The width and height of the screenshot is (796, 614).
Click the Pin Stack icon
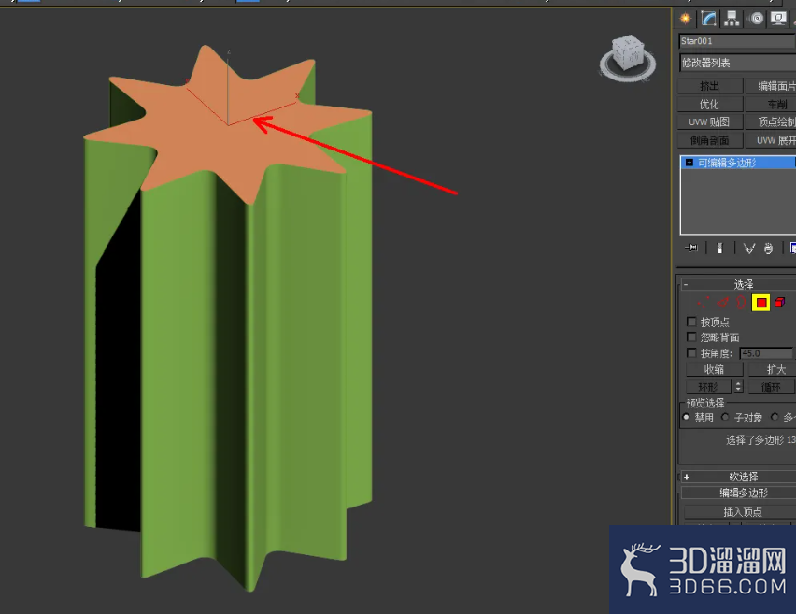pyautogui.click(x=691, y=249)
